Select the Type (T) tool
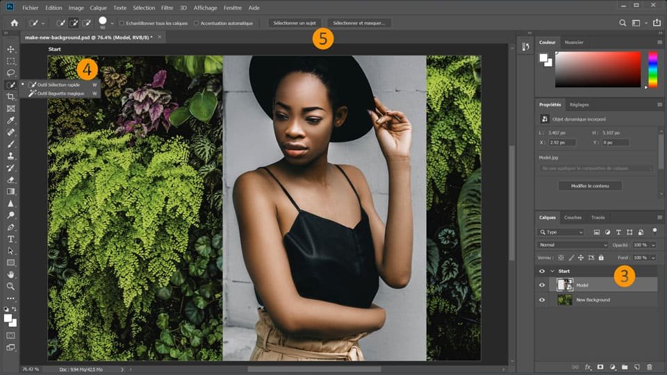Screen dimensions: 667x375 pos(10,239)
